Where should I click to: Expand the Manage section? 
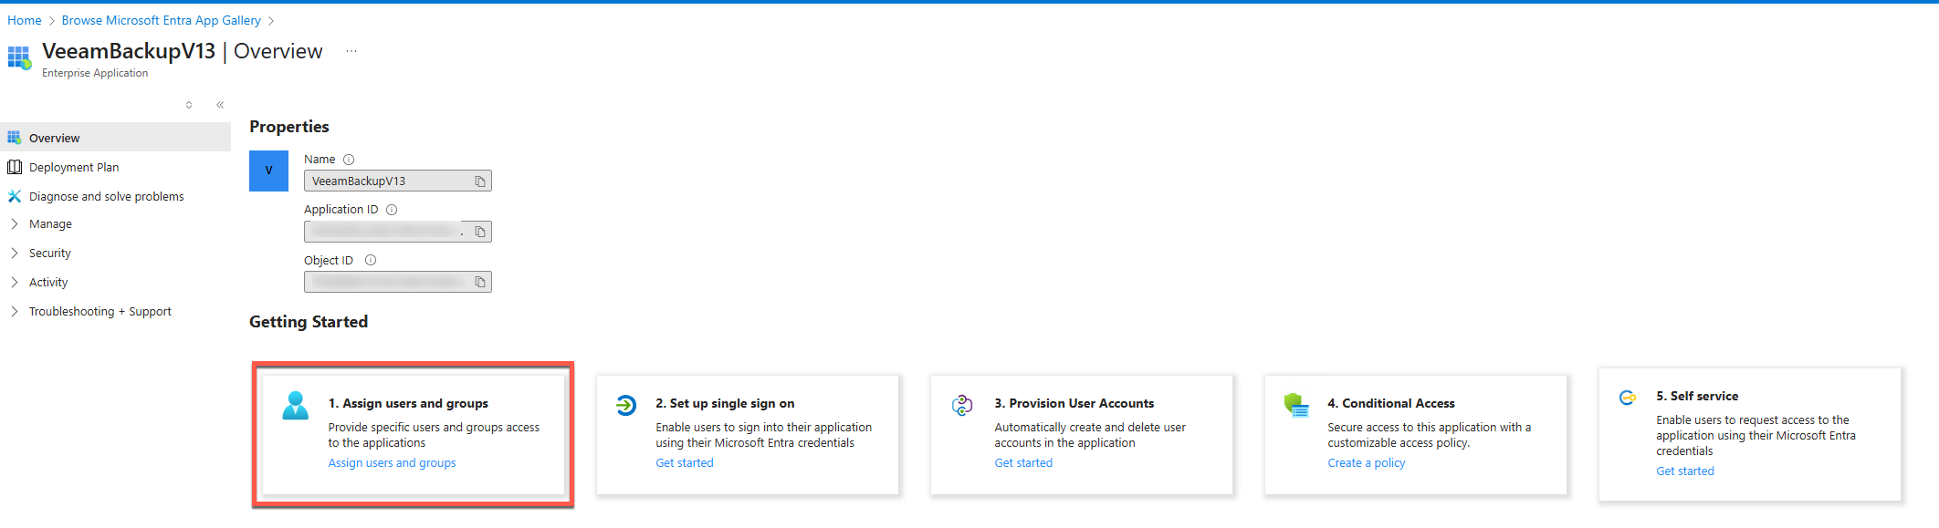click(x=50, y=224)
